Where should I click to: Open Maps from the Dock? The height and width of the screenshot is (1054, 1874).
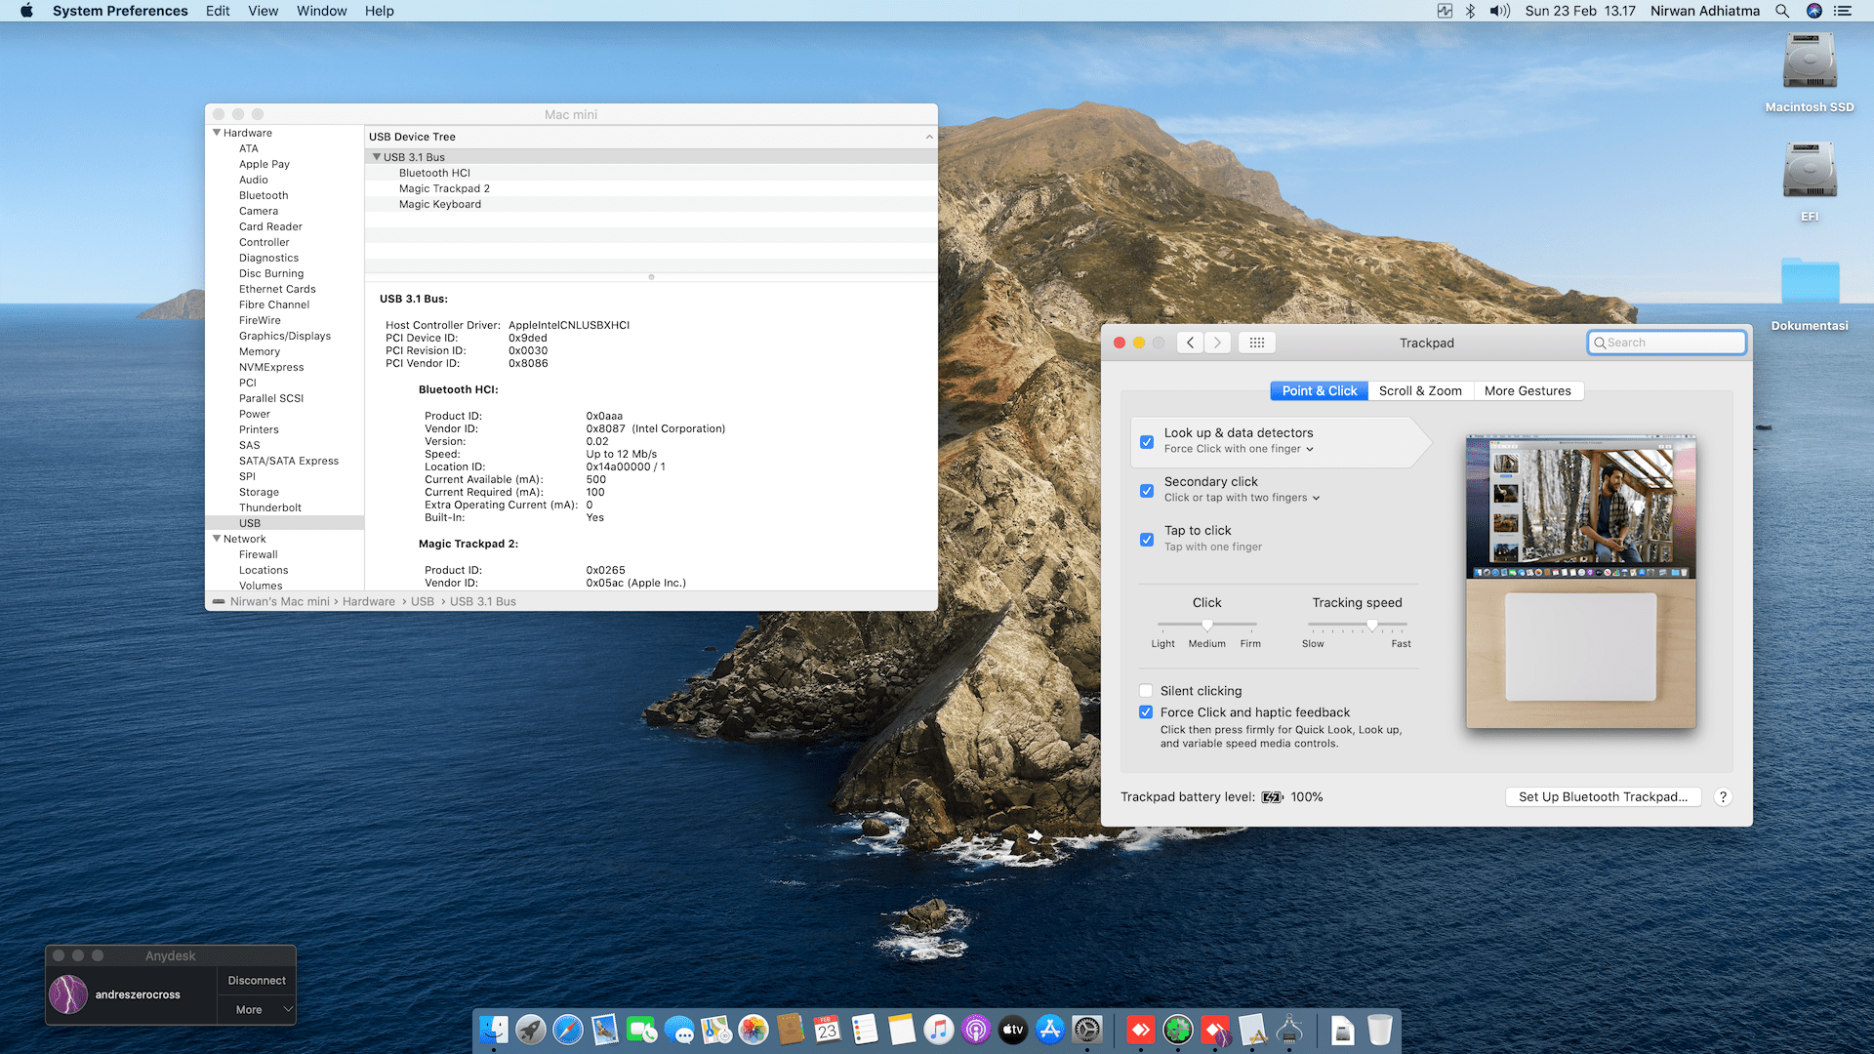tap(716, 1030)
